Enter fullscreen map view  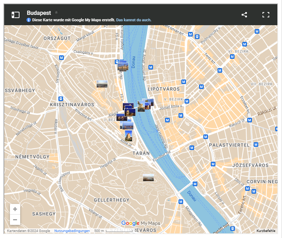pos(266,15)
